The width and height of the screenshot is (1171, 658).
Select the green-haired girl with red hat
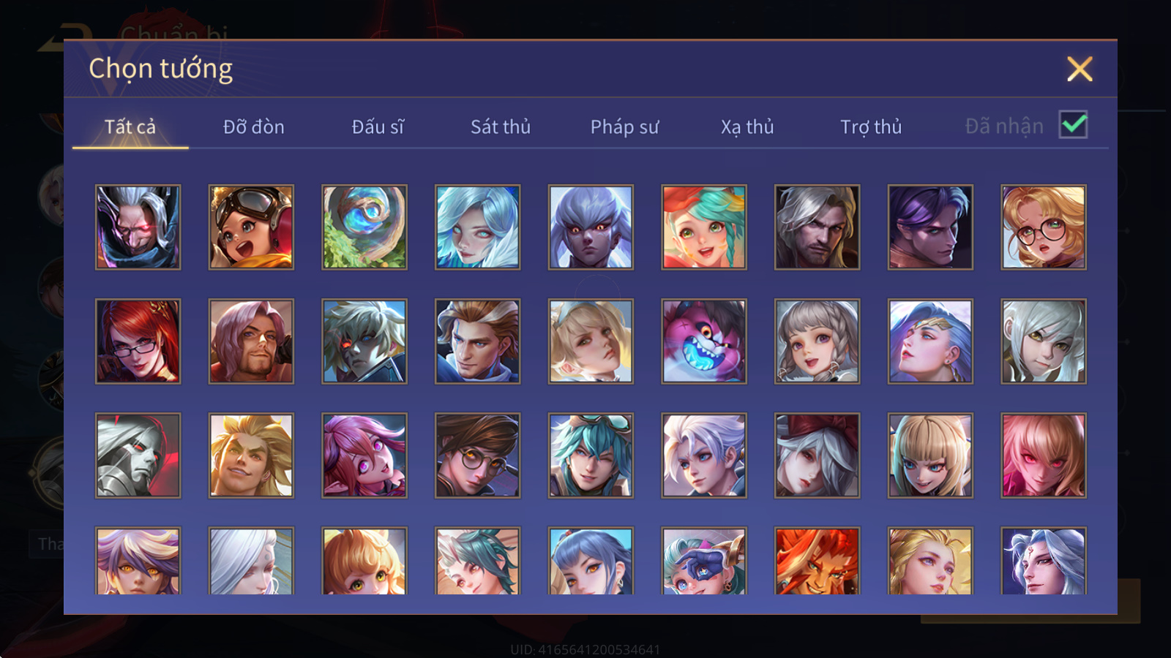(704, 227)
